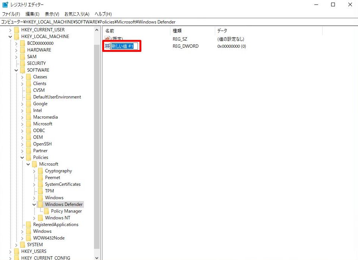Click the HKEY_CURRENT_USER folder icon
Screen dimensions: 358x260
pos(17,30)
